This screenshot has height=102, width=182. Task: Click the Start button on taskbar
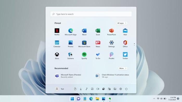(x=72, y=99)
